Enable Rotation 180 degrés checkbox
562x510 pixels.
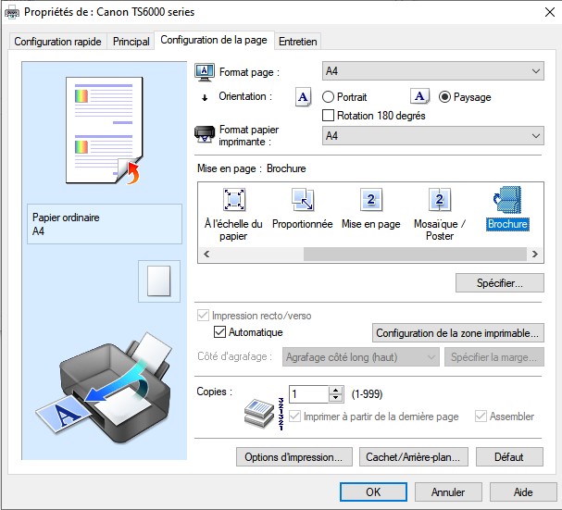328,116
